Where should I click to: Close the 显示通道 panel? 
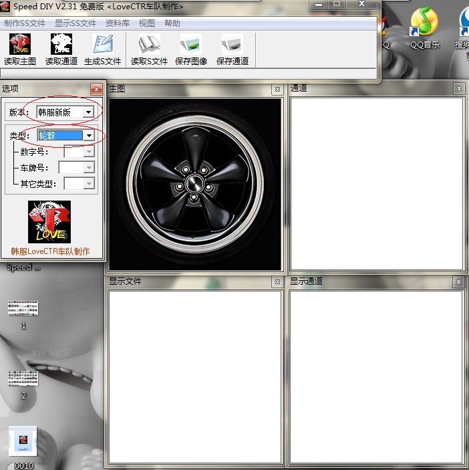click(x=458, y=281)
